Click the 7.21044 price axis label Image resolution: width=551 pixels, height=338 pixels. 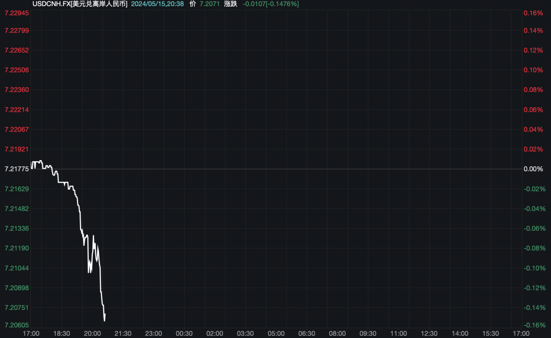16,268
